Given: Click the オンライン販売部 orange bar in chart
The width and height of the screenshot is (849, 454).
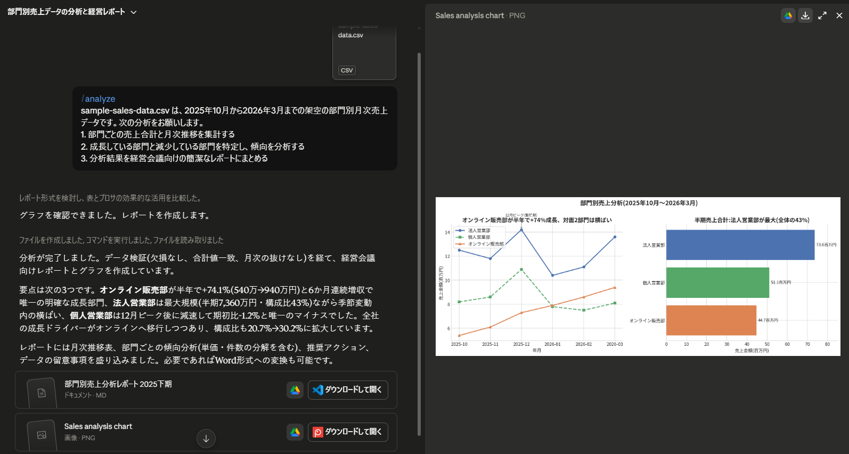Looking at the screenshot, I should pyautogui.click(x=711, y=320).
